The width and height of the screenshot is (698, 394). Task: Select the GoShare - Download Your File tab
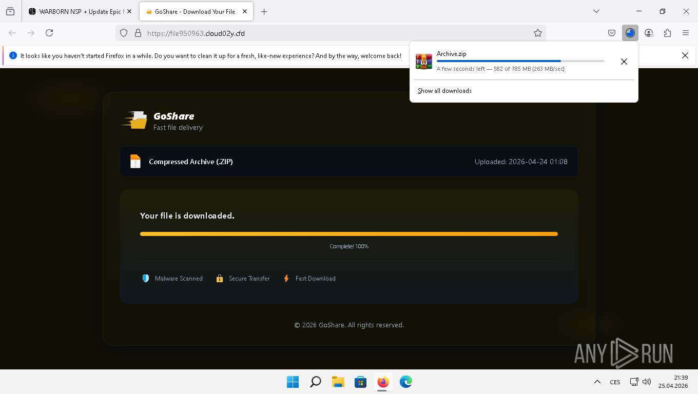(195, 11)
